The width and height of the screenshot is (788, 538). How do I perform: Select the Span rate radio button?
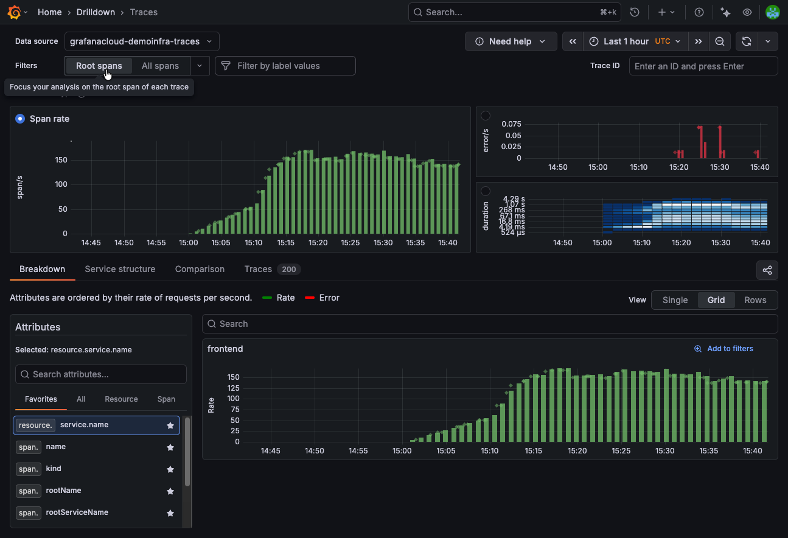click(19, 119)
